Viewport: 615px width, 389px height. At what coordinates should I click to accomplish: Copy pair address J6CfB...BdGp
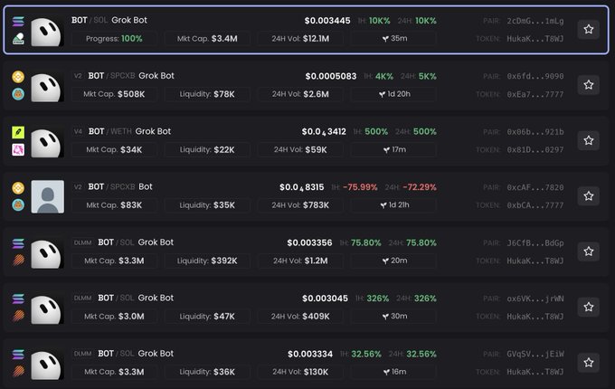pos(535,243)
